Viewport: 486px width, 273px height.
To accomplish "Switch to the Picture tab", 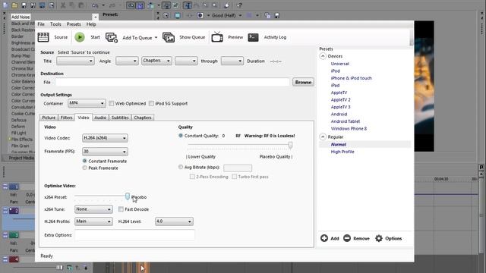I will pos(49,118).
